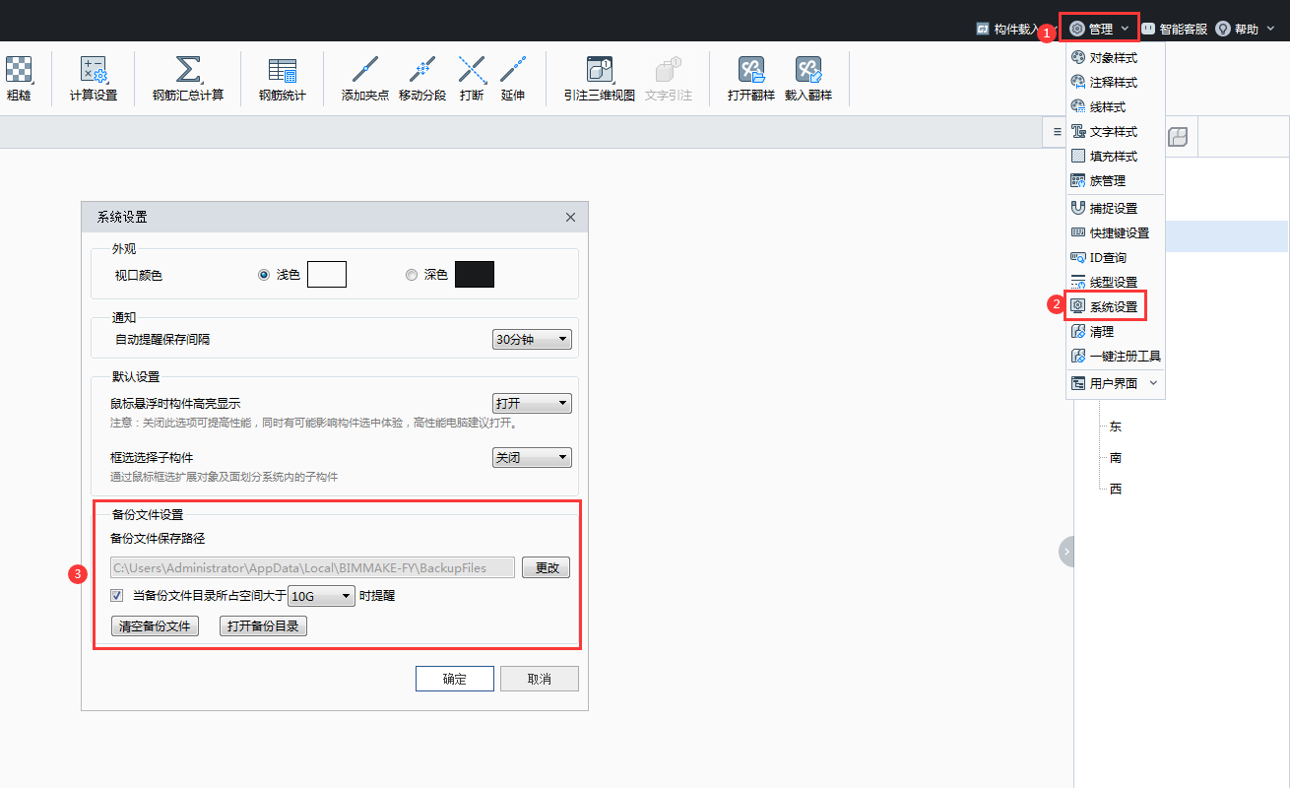Screen dimensions: 1290x788
Task: Open the 10G size dropdown
Action: pos(321,596)
